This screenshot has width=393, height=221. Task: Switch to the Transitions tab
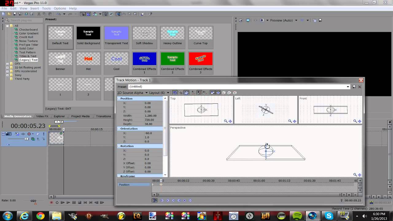pos(103,116)
